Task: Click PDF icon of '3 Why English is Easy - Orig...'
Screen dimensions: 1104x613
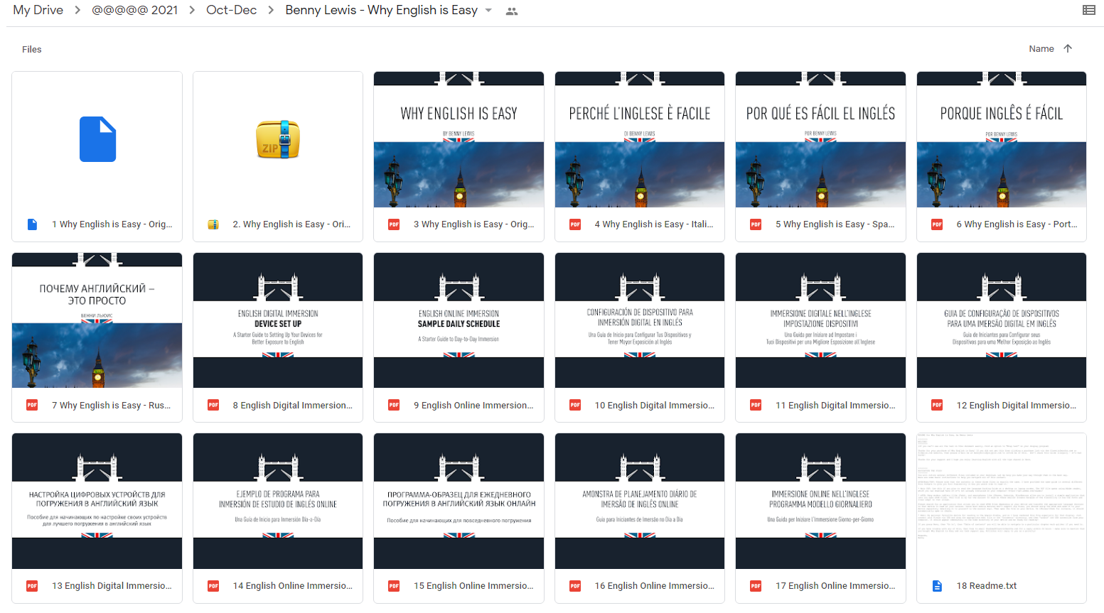Action: click(x=394, y=224)
